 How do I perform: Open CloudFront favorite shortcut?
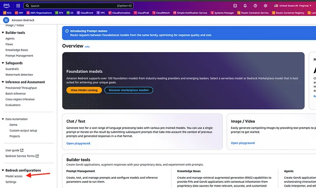(85, 13)
